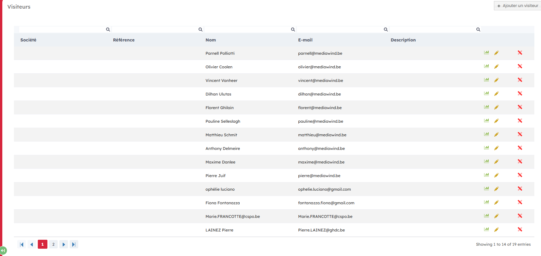Remove Anthony Delmeire with red X
This screenshot has height=256, width=541.
pos(520,148)
